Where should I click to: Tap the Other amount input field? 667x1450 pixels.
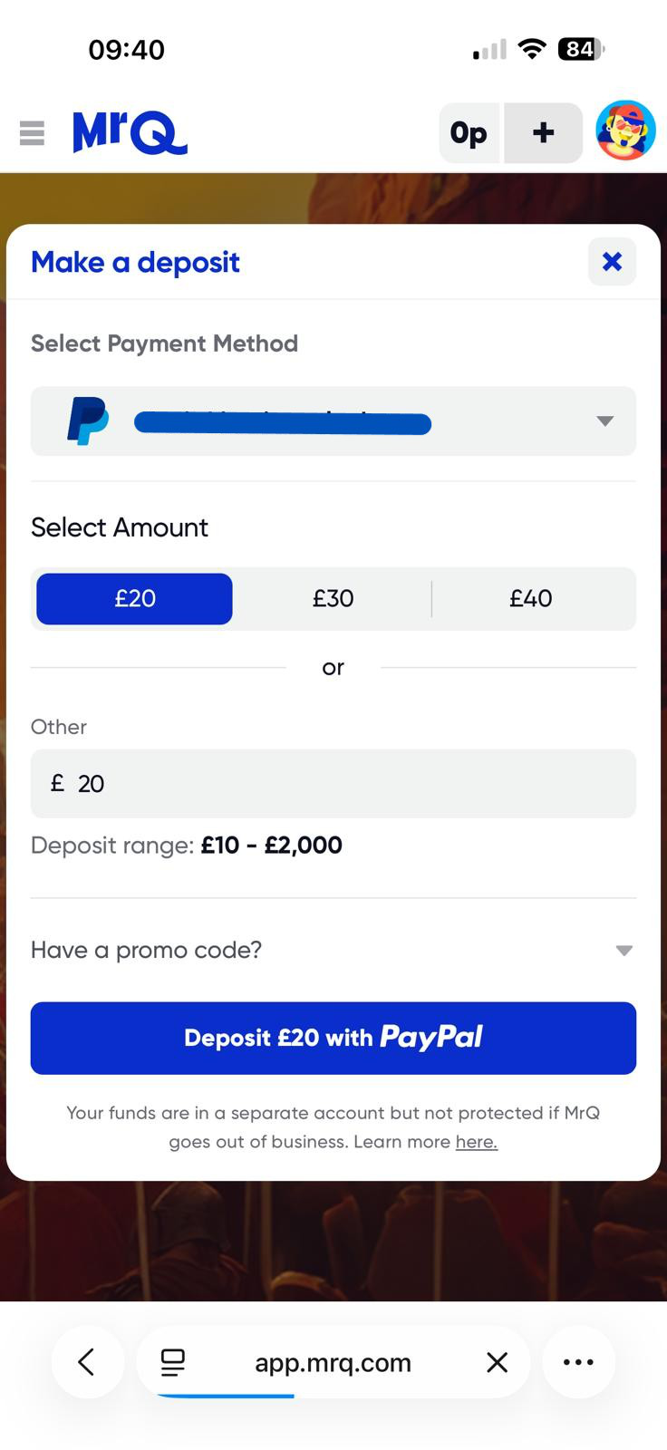pos(333,783)
